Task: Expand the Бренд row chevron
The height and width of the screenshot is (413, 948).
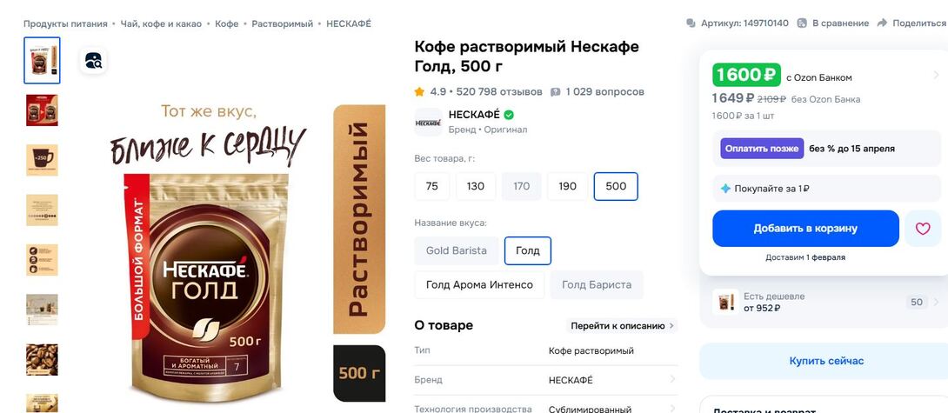Action: (671, 380)
